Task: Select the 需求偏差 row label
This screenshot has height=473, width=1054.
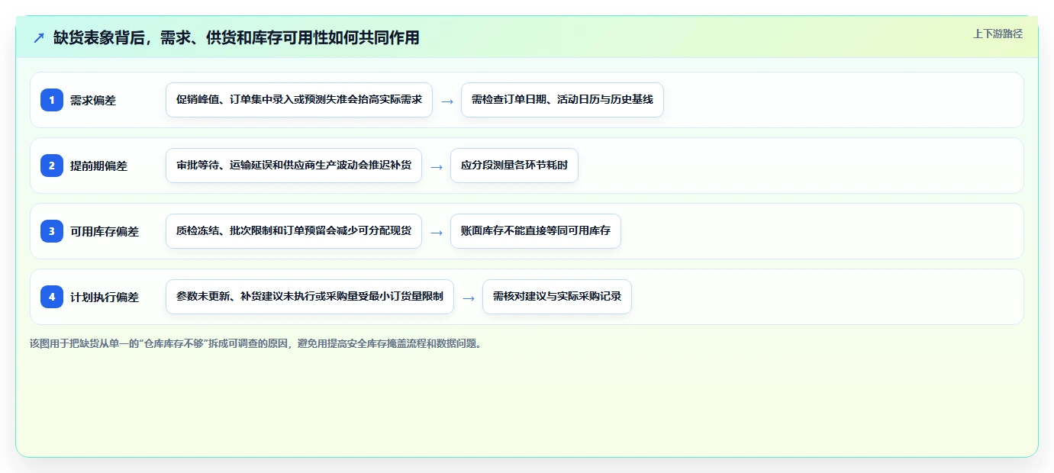Action: (x=93, y=100)
